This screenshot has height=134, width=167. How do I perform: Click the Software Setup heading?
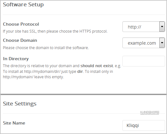point(23,4)
